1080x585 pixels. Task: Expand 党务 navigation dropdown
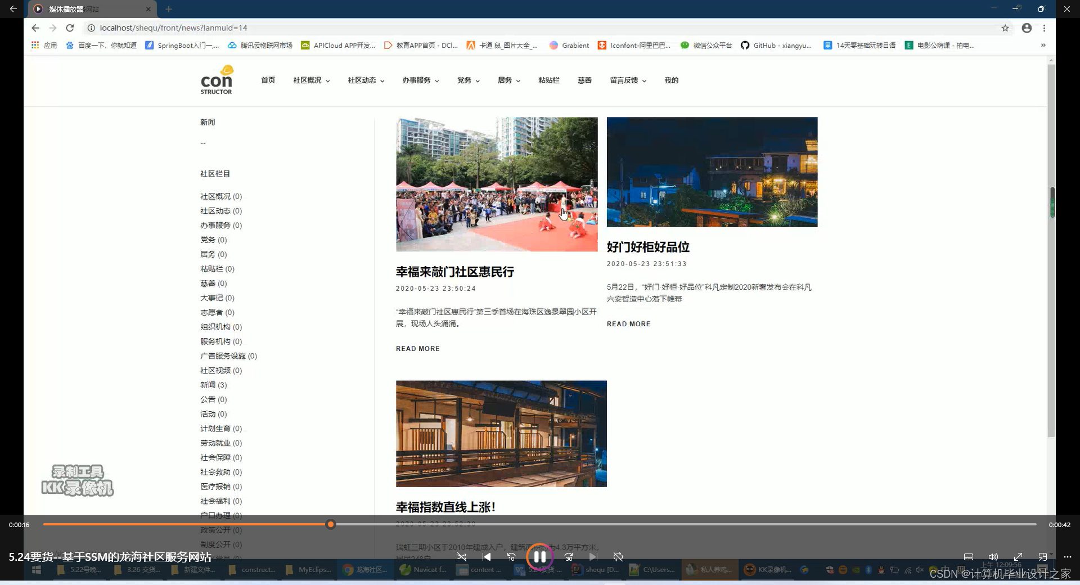(468, 80)
